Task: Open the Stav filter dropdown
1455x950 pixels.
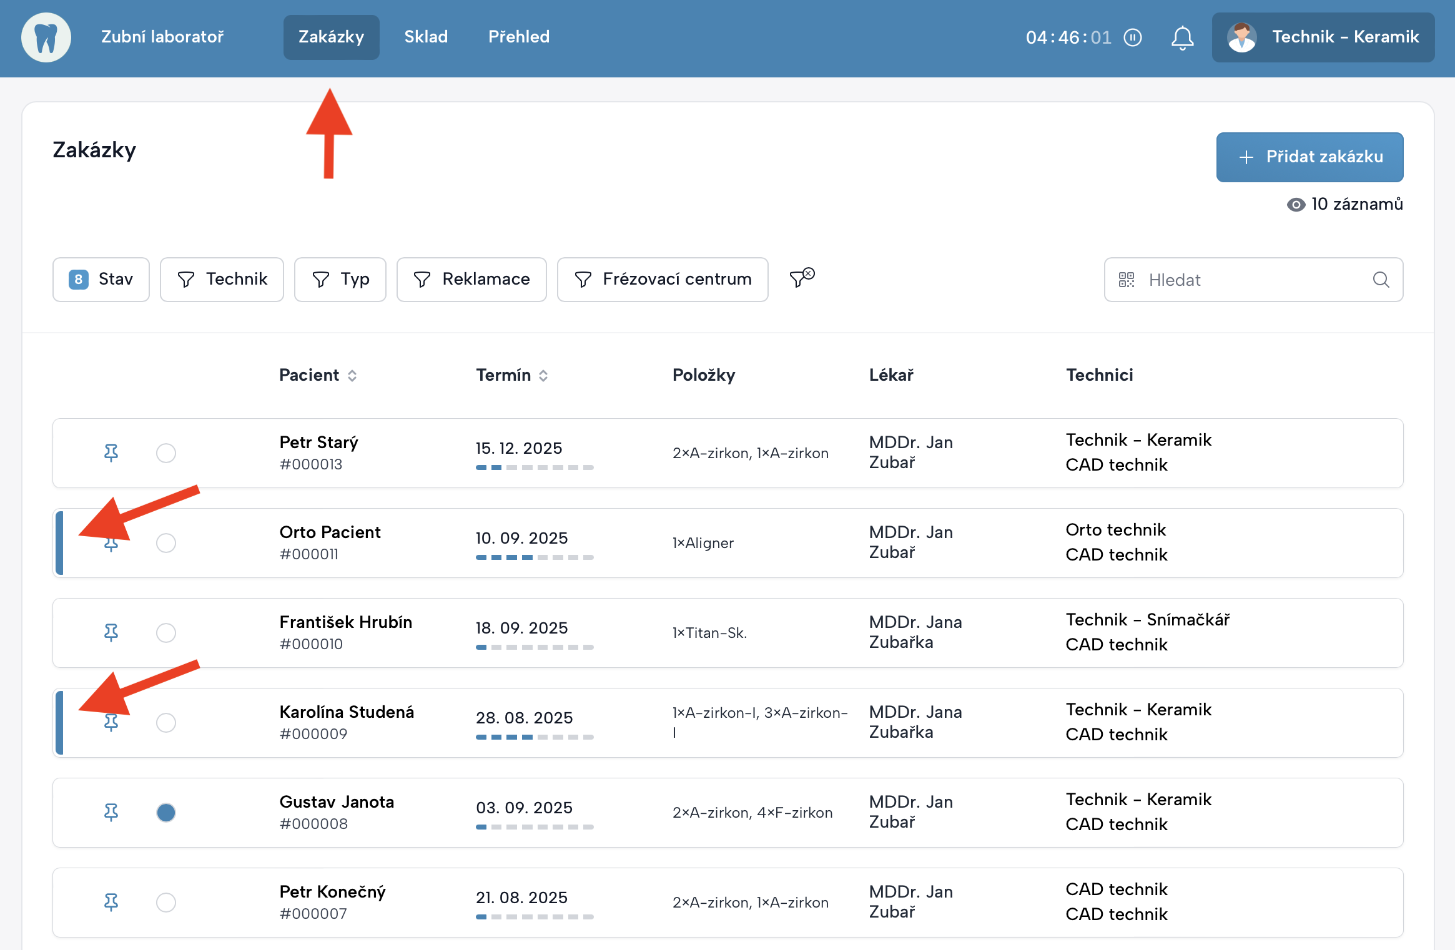Action: [101, 279]
